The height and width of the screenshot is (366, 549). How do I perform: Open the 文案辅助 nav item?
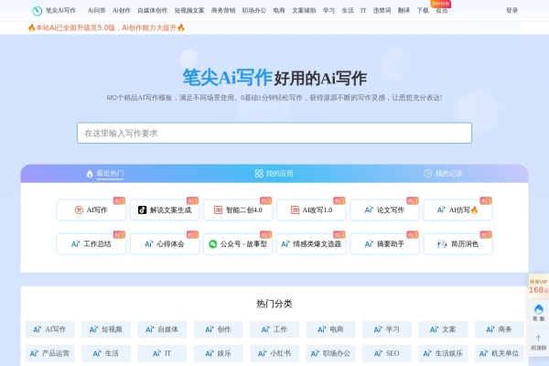[x=304, y=10]
